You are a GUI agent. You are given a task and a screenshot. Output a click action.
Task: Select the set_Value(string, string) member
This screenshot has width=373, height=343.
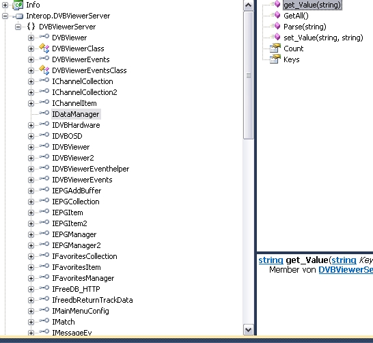click(323, 38)
